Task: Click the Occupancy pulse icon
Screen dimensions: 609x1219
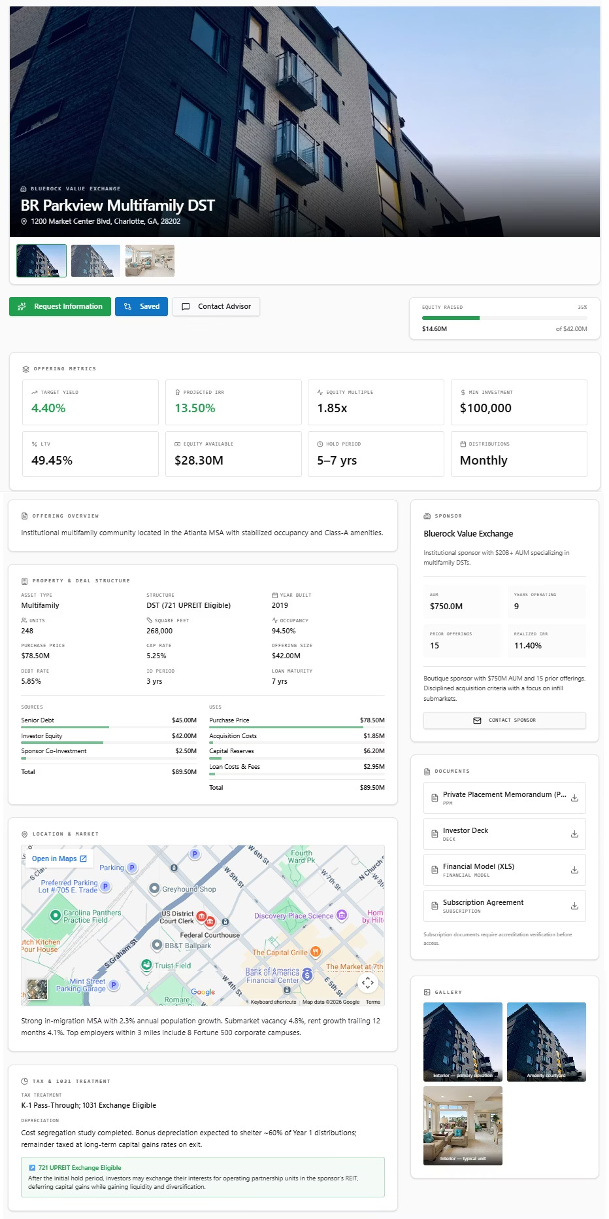Action: [275, 620]
